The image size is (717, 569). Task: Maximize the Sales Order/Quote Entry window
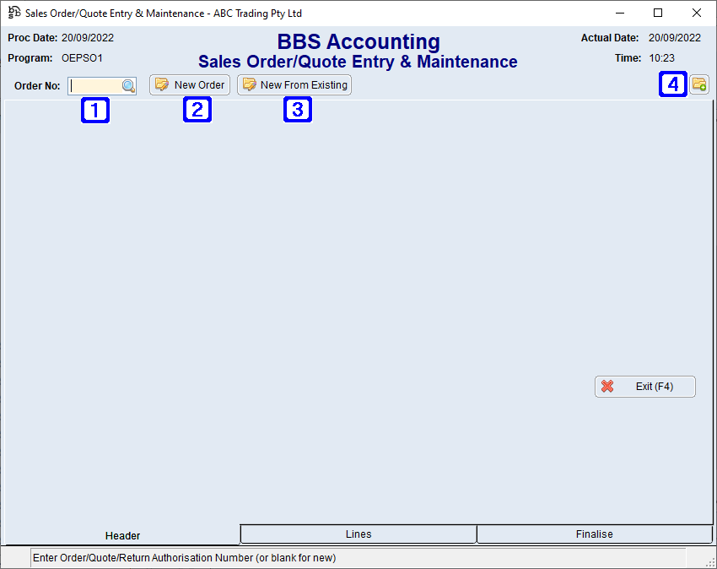659,13
